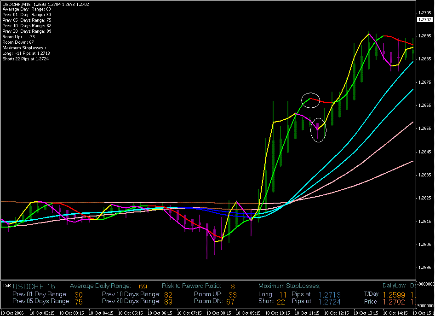Click the lower white ellipse around magenta candle

(x=318, y=130)
